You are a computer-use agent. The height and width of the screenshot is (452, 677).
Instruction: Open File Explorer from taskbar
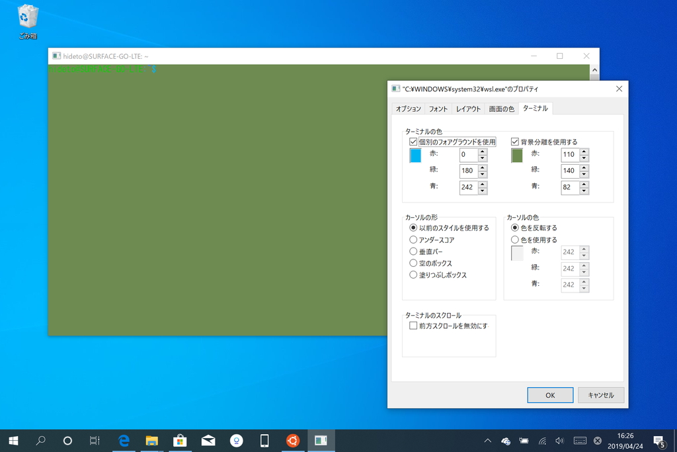(x=152, y=440)
